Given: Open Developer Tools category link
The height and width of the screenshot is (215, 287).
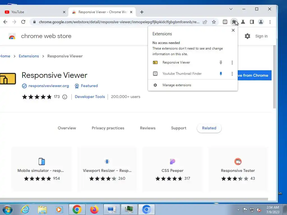Looking at the screenshot, I should pyautogui.click(x=90, y=97).
